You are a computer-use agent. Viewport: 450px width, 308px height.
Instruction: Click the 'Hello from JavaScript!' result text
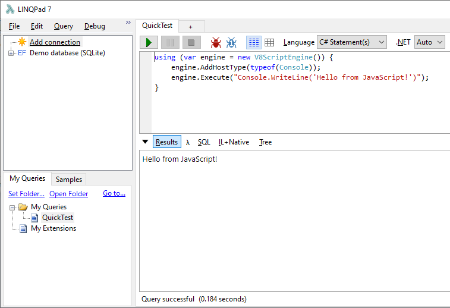coord(180,159)
